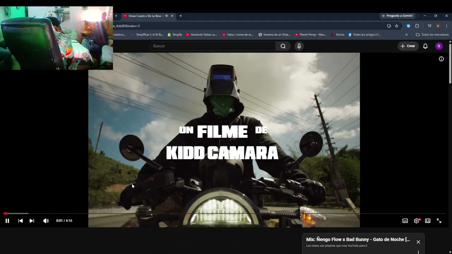Expand hidden bookmarks chevron
This screenshot has width=452, height=254.
point(406,35)
